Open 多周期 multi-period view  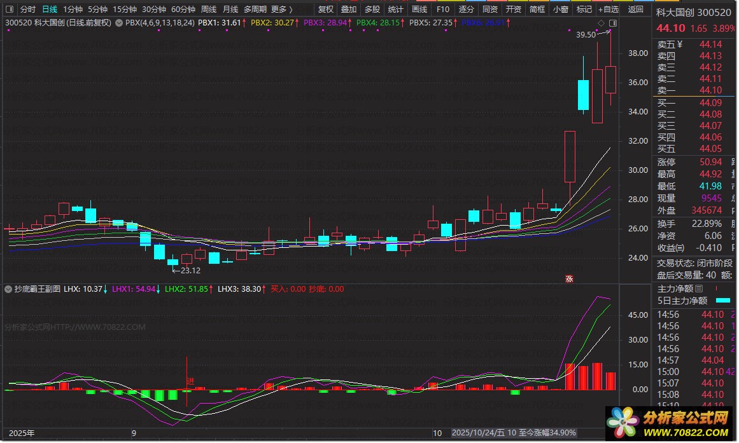tap(255, 9)
